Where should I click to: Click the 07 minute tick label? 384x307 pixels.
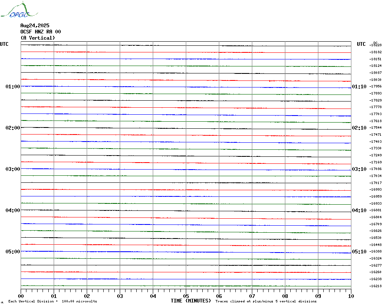pyautogui.click(x=252, y=296)
